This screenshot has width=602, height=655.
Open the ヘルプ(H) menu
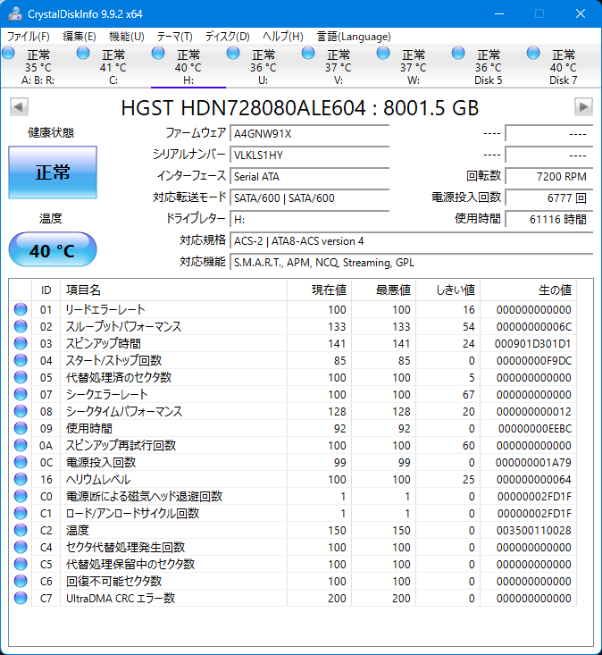pyautogui.click(x=283, y=37)
